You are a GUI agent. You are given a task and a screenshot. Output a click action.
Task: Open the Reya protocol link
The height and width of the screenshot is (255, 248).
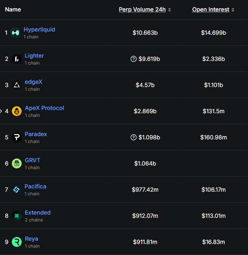tap(31, 239)
